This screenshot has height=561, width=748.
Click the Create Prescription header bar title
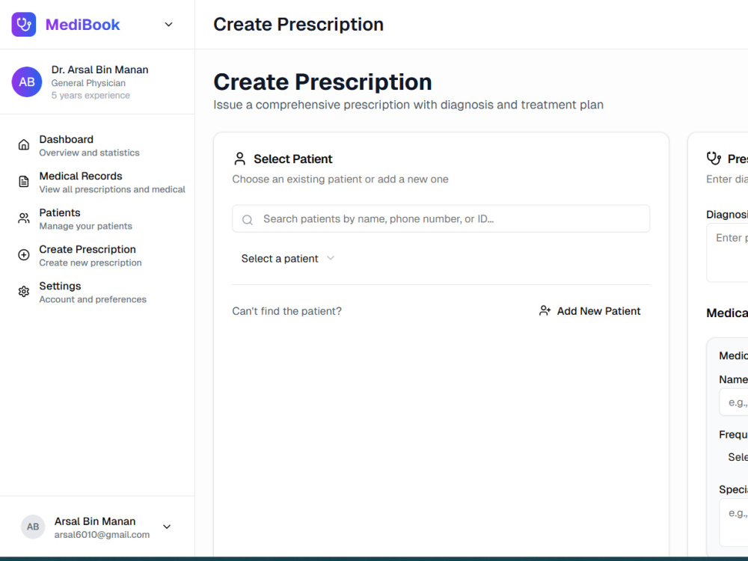tap(298, 25)
